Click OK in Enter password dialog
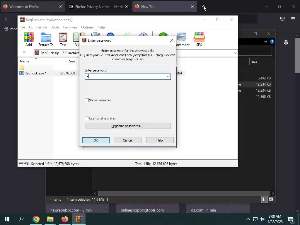Image resolution: width=300 pixels, height=225 pixels. coord(96,140)
